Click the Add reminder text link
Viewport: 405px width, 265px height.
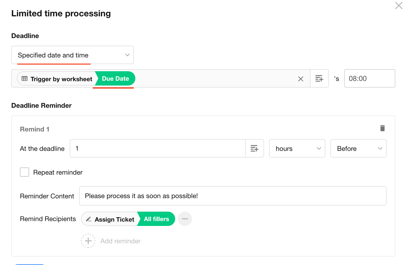[x=121, y=241]
